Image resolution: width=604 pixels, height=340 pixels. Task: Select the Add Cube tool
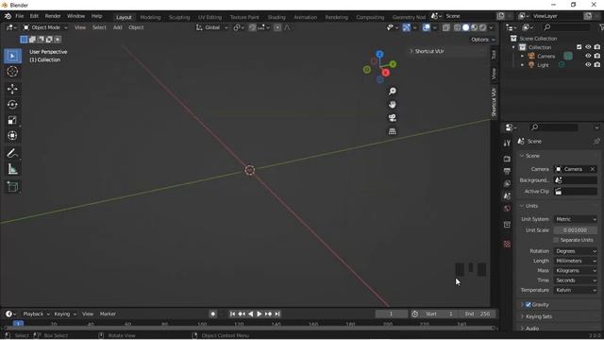pyautogui.click(x=12, y=187)
